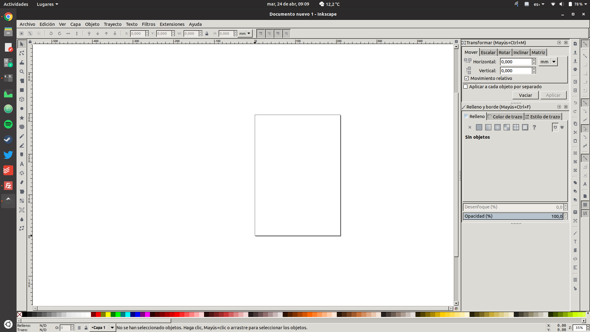The image size is (590, 332).
Task: Select the Ellipse circle tool
Action: 22,109
